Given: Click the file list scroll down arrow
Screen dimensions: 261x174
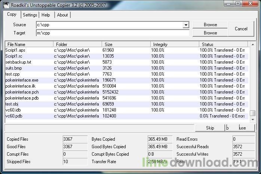Looking at the screenshot, I should point(253,120).
